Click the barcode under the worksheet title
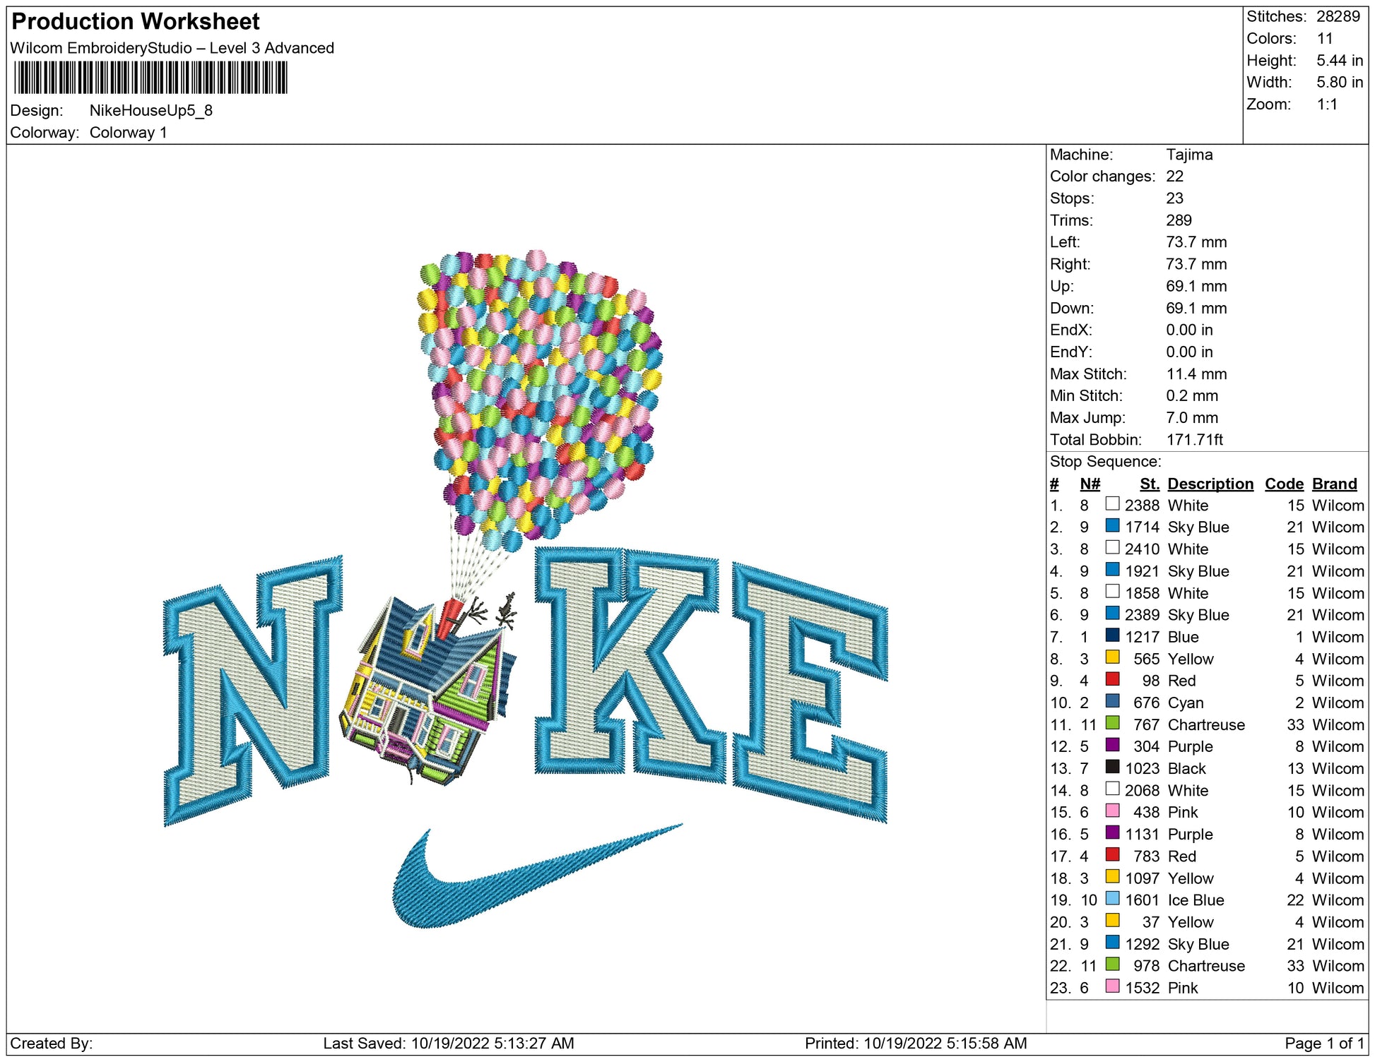Viewport: 1375px width, 1057px height. [x=151, y=78]
